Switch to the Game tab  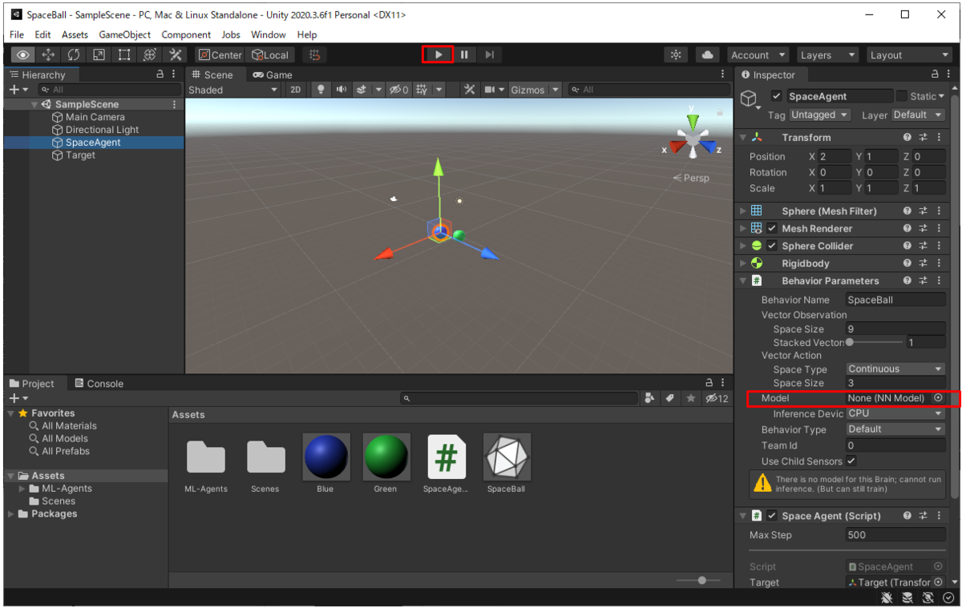273,74
